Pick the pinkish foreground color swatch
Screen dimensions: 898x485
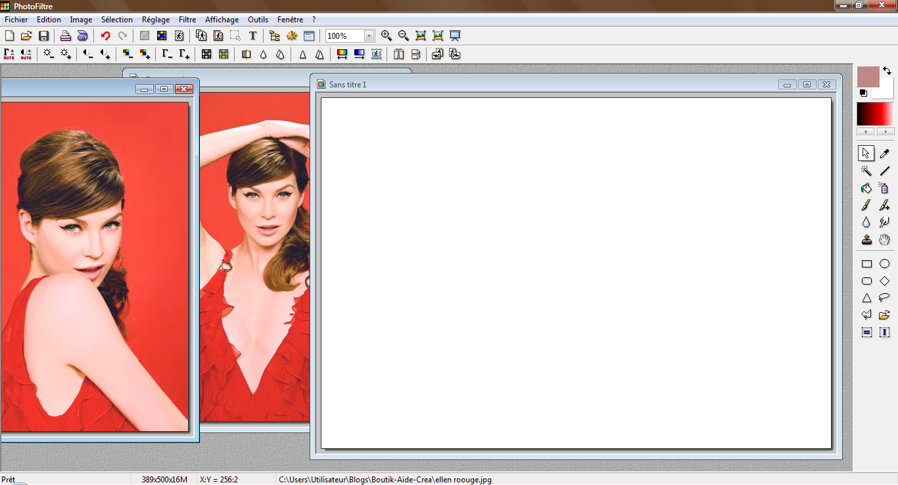pos(868,77)
